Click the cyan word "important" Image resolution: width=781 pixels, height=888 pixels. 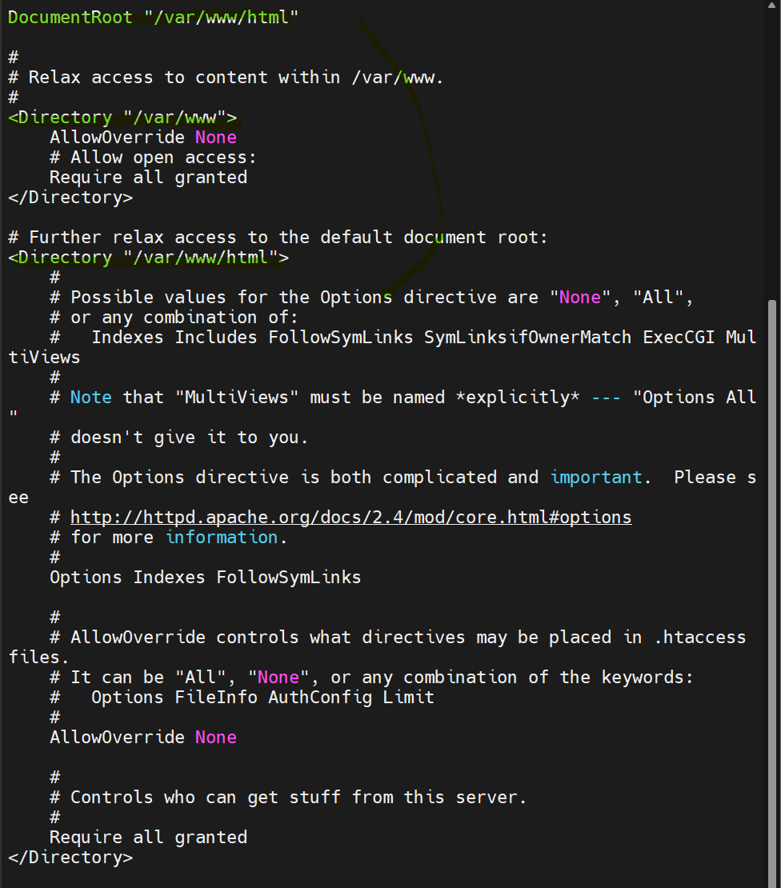pos(596,478)
